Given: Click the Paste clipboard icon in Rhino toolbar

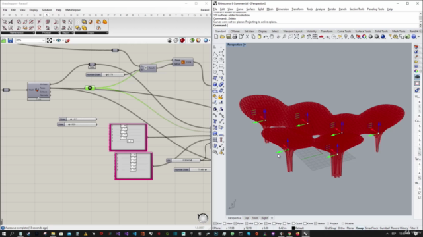Looking at the screenshot, I should (x=260, y=37).
